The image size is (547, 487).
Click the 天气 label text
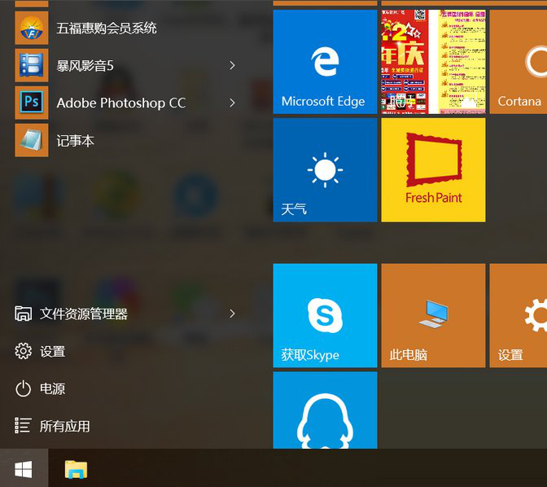[x=294, y=209]
